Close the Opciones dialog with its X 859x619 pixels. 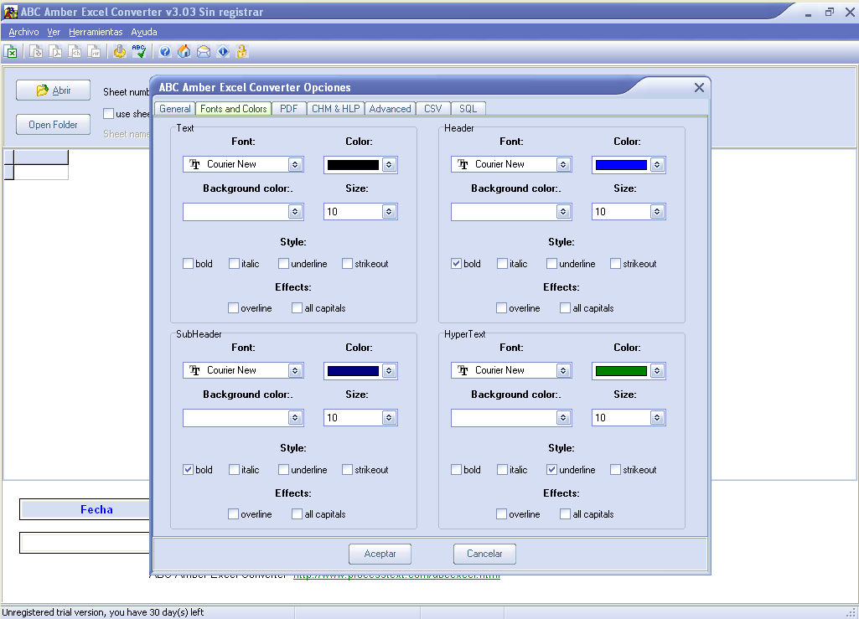pos(699,88)
